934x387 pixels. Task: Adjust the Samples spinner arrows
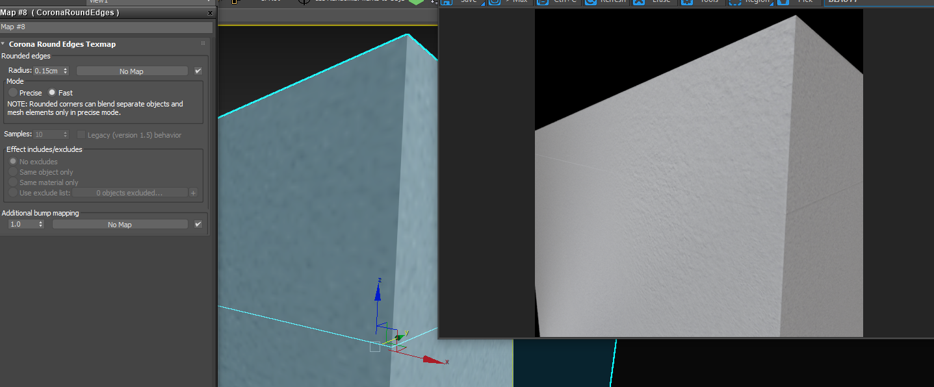66,134
